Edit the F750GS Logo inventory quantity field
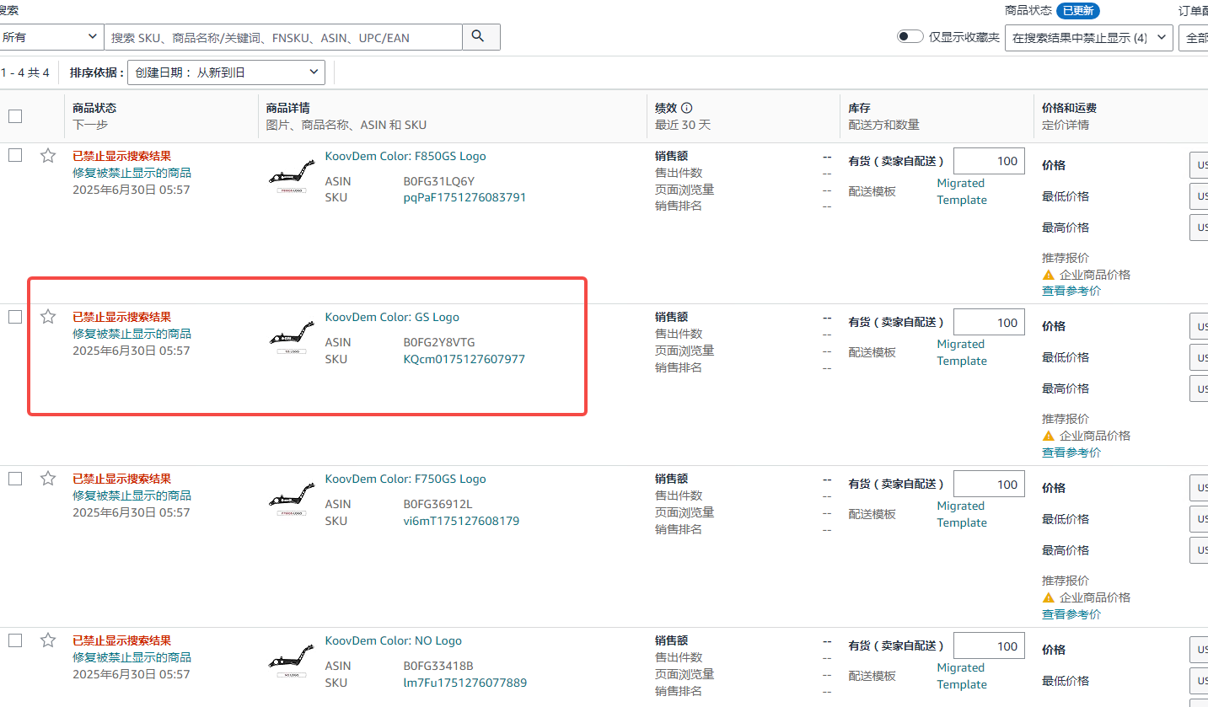The width and height of the screenshot is (1208, 707). click(x=989, y=485)
